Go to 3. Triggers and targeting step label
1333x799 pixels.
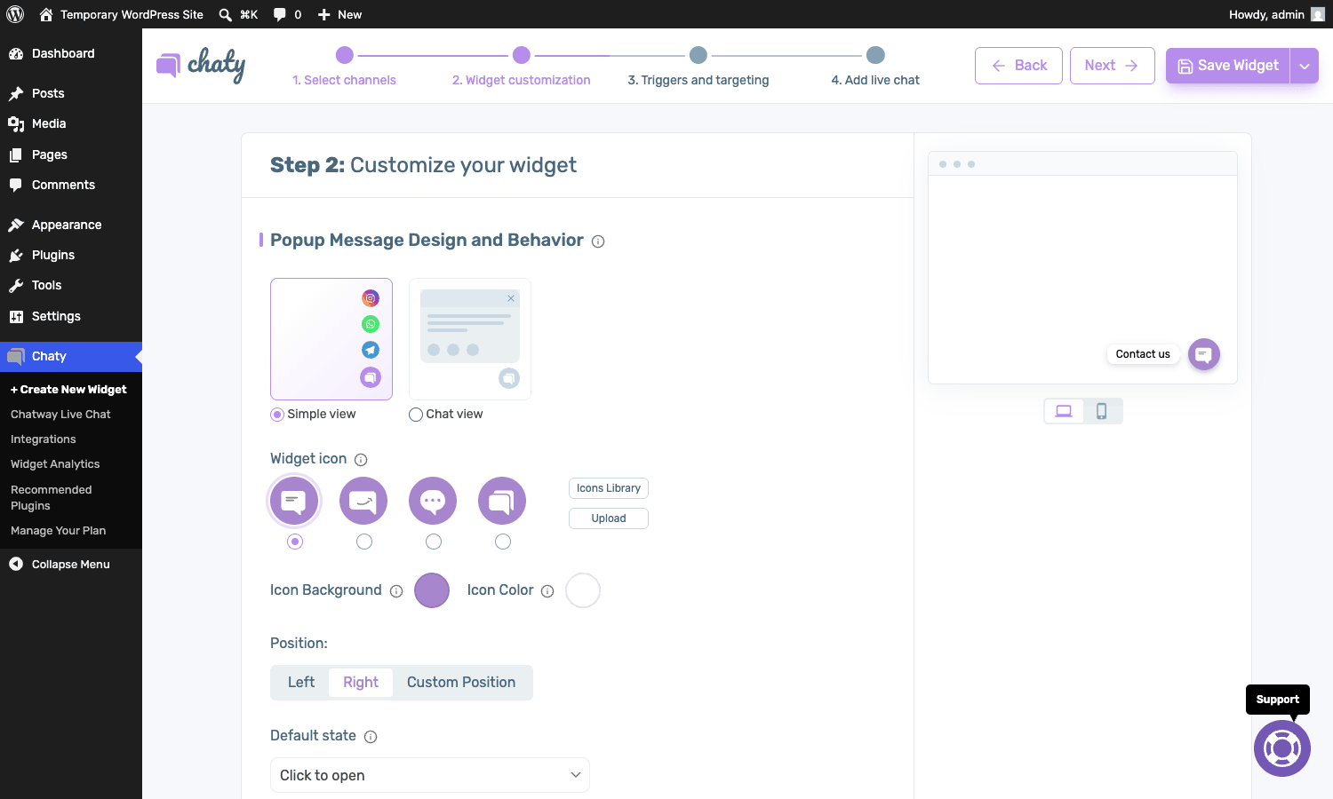pyautogui.click(x=698, y=80)
